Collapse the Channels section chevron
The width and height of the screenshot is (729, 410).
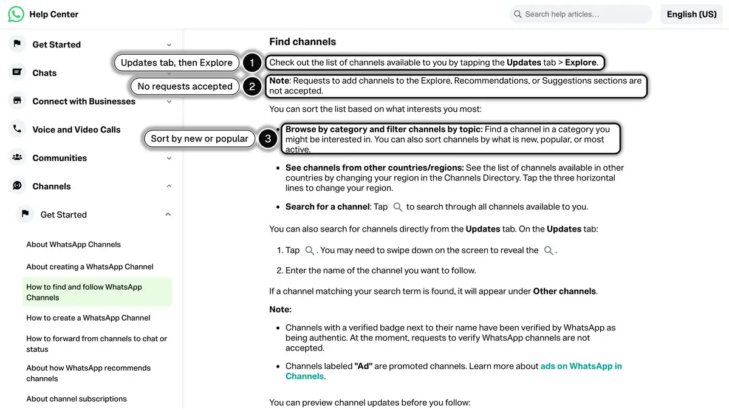pyautogui.click(x=169, y=186)
